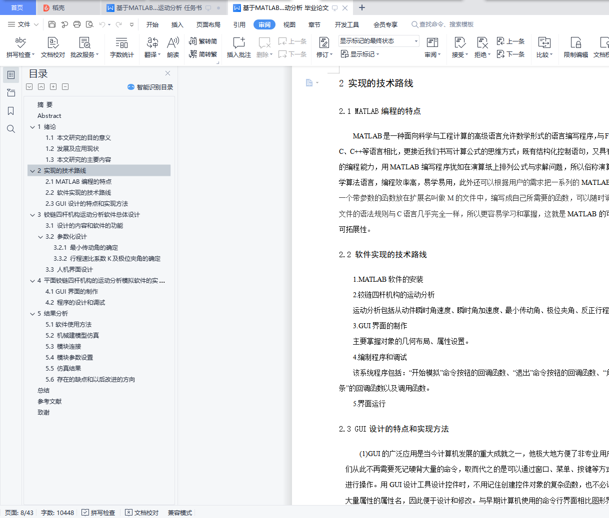
Task: Open print preview from quick access toolbar
Action: tap(89, 24)
